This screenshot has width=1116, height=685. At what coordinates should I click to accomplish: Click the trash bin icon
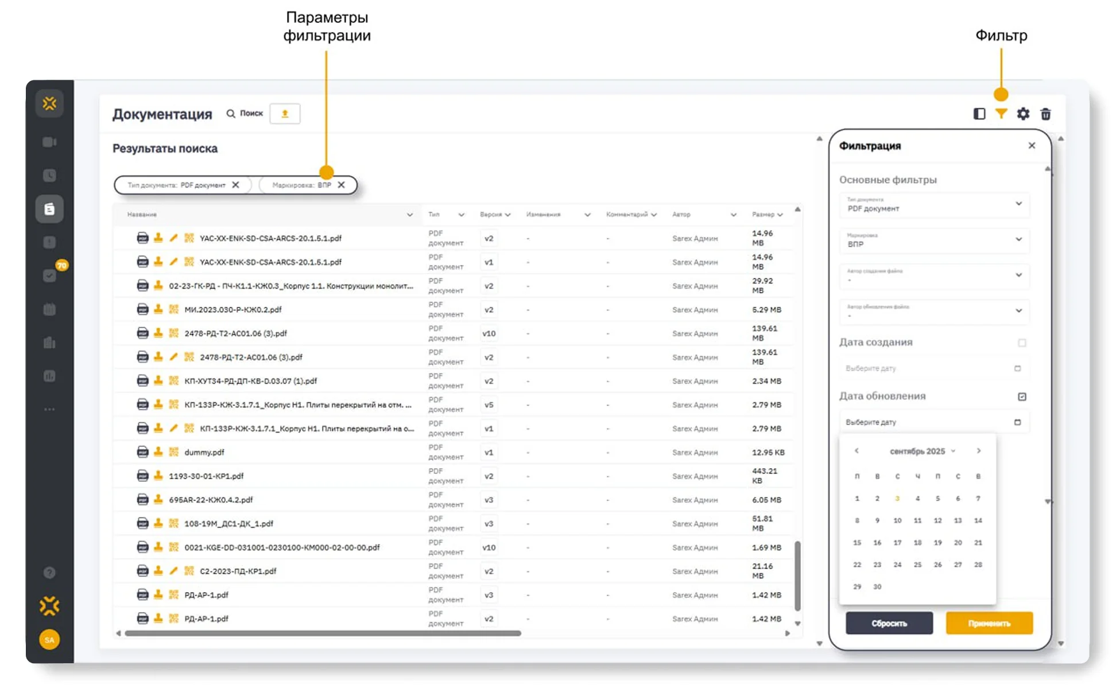(1045, 114)
